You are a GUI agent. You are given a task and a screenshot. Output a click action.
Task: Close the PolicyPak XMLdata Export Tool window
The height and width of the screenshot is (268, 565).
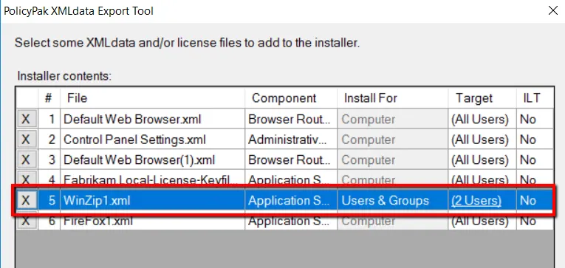tap(552, 11)
